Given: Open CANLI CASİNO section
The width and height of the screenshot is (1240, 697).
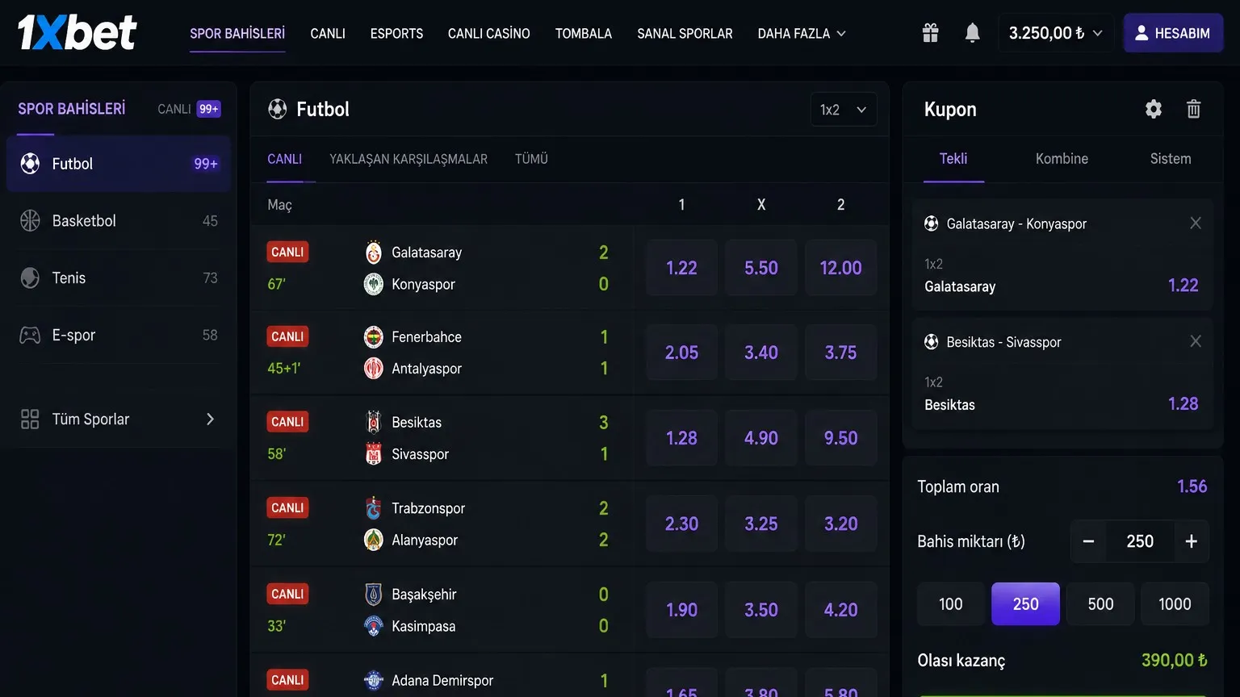Looking at the screenshot, I should 489,33.
